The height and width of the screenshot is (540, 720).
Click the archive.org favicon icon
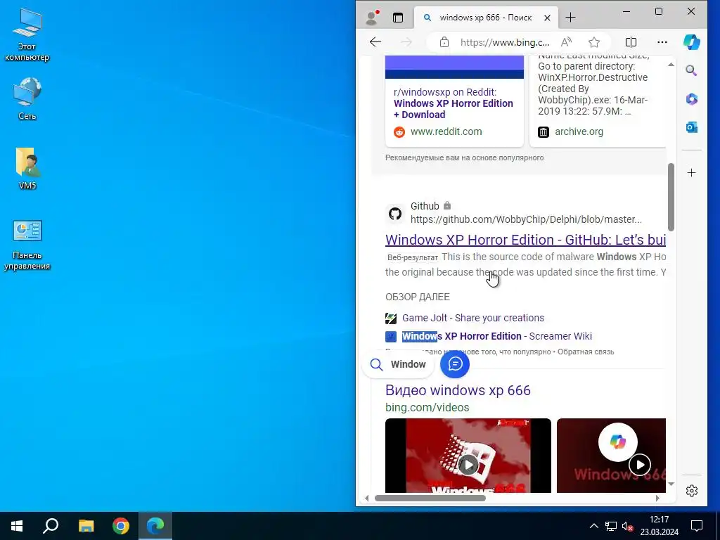(x=544, y=132)
